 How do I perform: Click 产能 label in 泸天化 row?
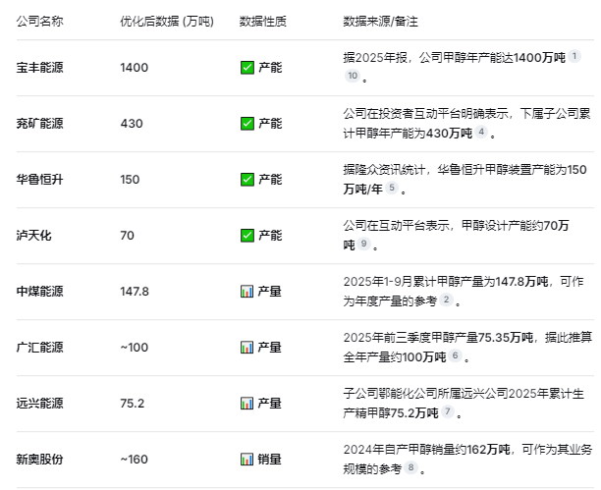270,236
